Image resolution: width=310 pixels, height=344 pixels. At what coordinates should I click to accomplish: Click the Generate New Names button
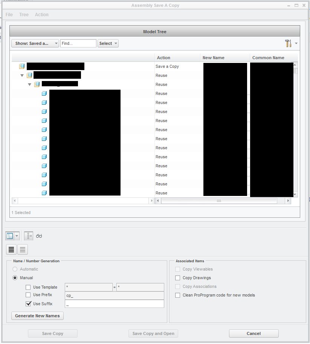37,315
